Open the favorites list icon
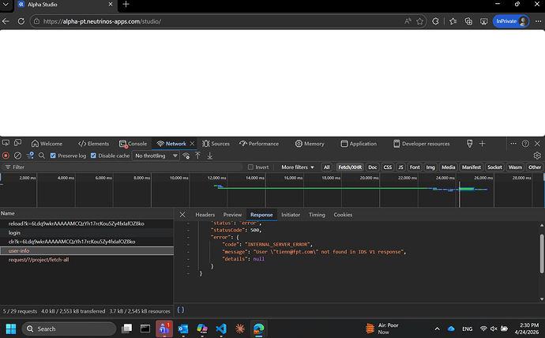The image size is (545, 338). tap(453, 21)
